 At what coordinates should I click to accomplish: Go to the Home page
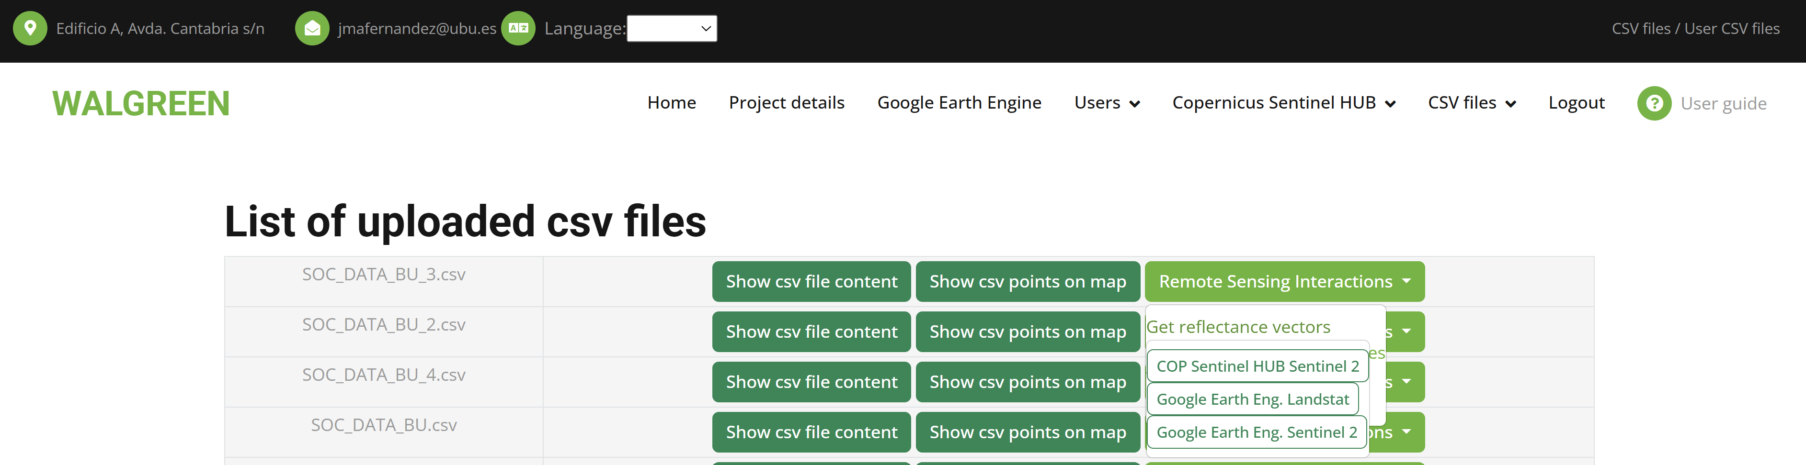(x=671, y=103)
